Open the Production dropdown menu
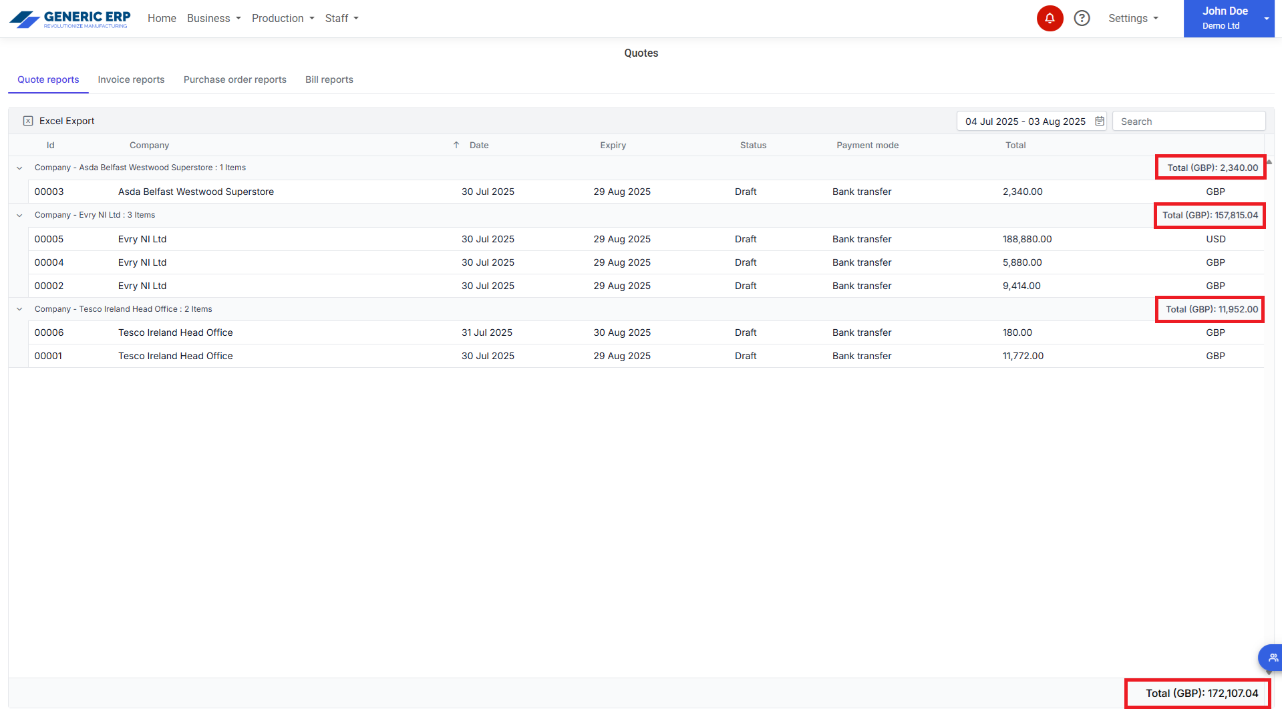Image resolution: width=1282 pixels, height=719 pixels. (283, 19)
